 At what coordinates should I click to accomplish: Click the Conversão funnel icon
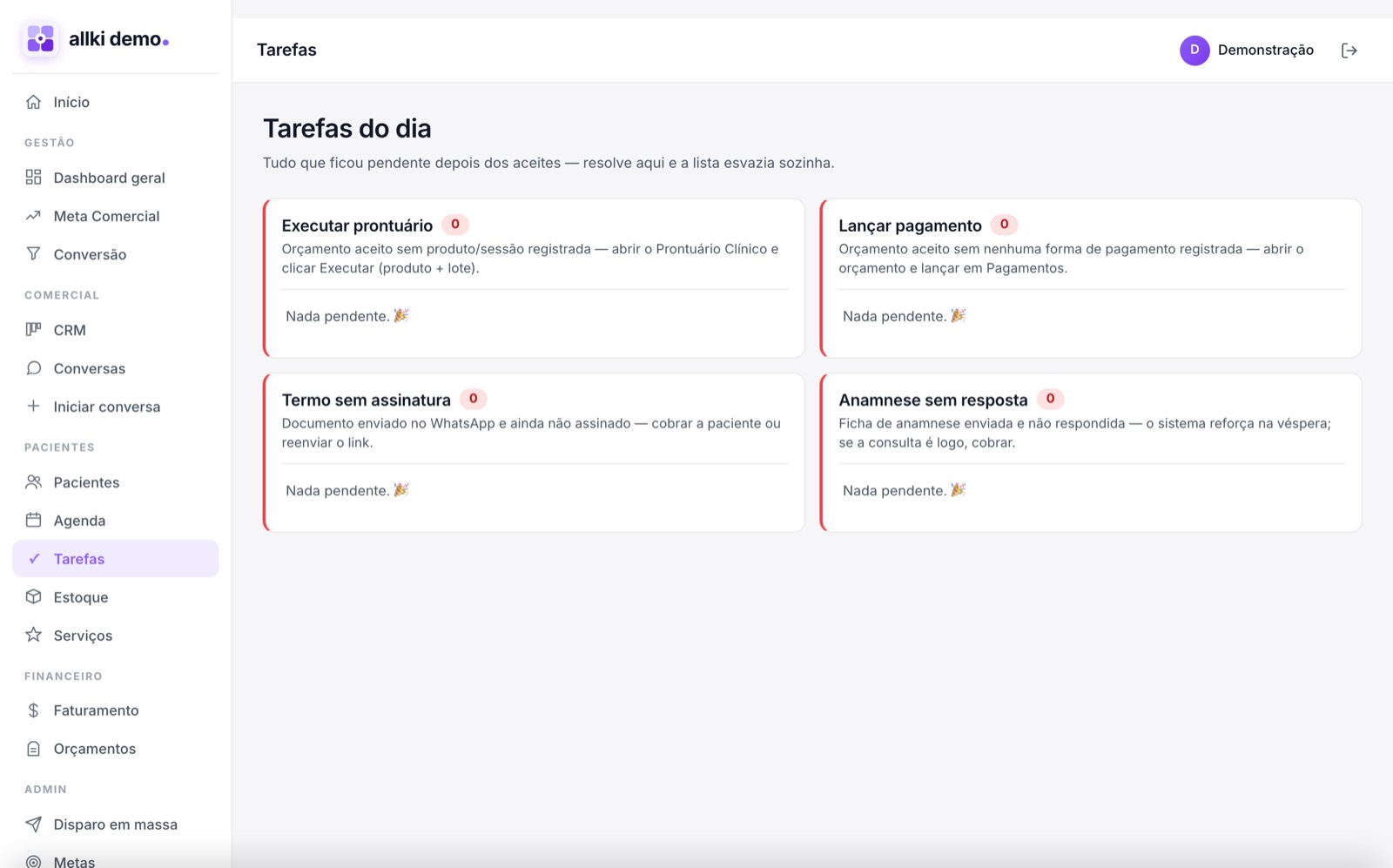tap(33, 254)
